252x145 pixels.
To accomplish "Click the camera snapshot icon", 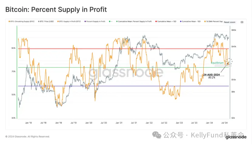I will tap(242, 22).
